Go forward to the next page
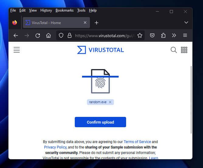Screen dimensions: 203x168 pyautogui.click(x=27, y=35)
